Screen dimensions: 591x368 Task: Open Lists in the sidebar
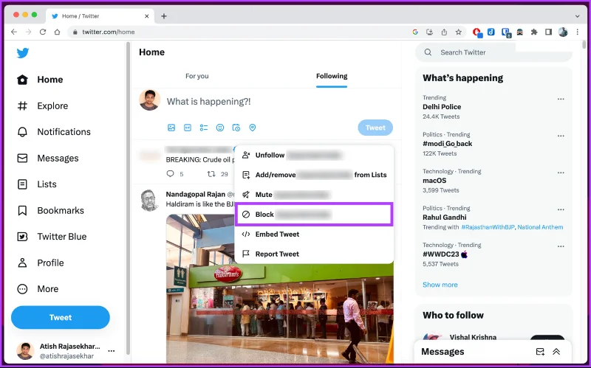coord(36,184)
